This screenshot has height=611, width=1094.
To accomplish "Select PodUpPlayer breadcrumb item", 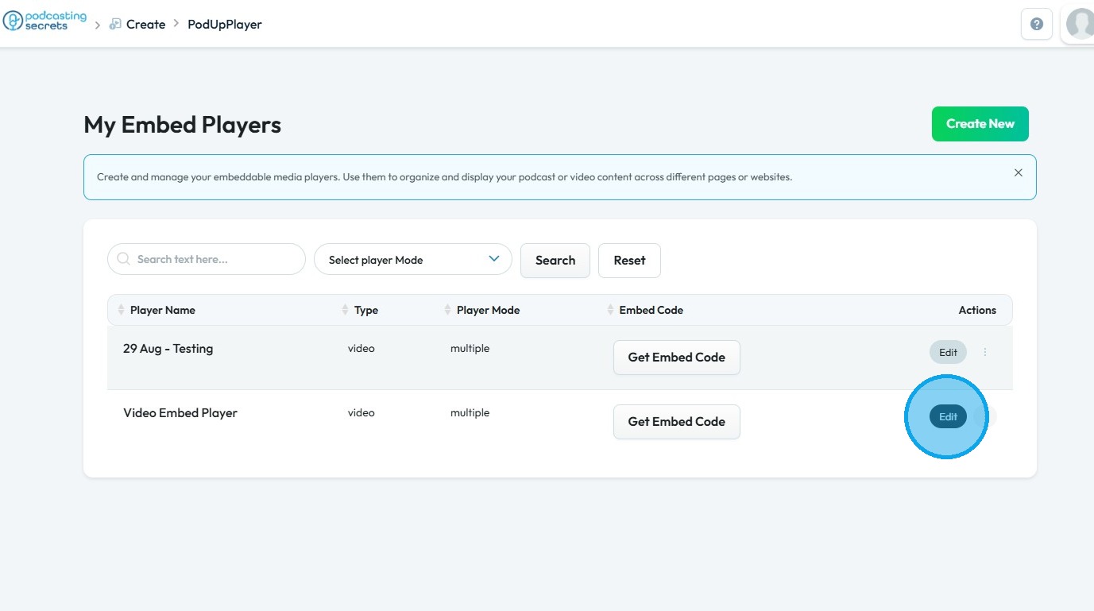I will [225, 24].
